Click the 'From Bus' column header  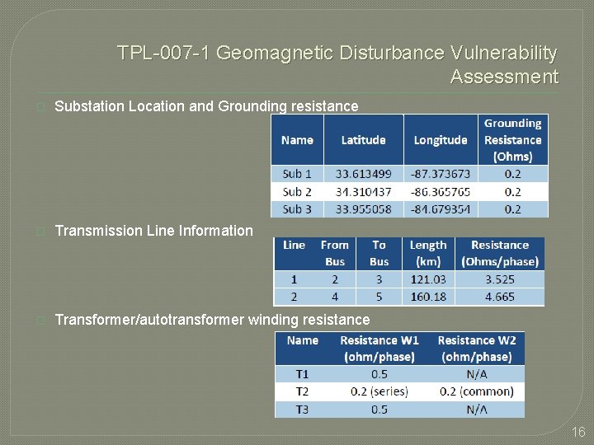(335, 254)
